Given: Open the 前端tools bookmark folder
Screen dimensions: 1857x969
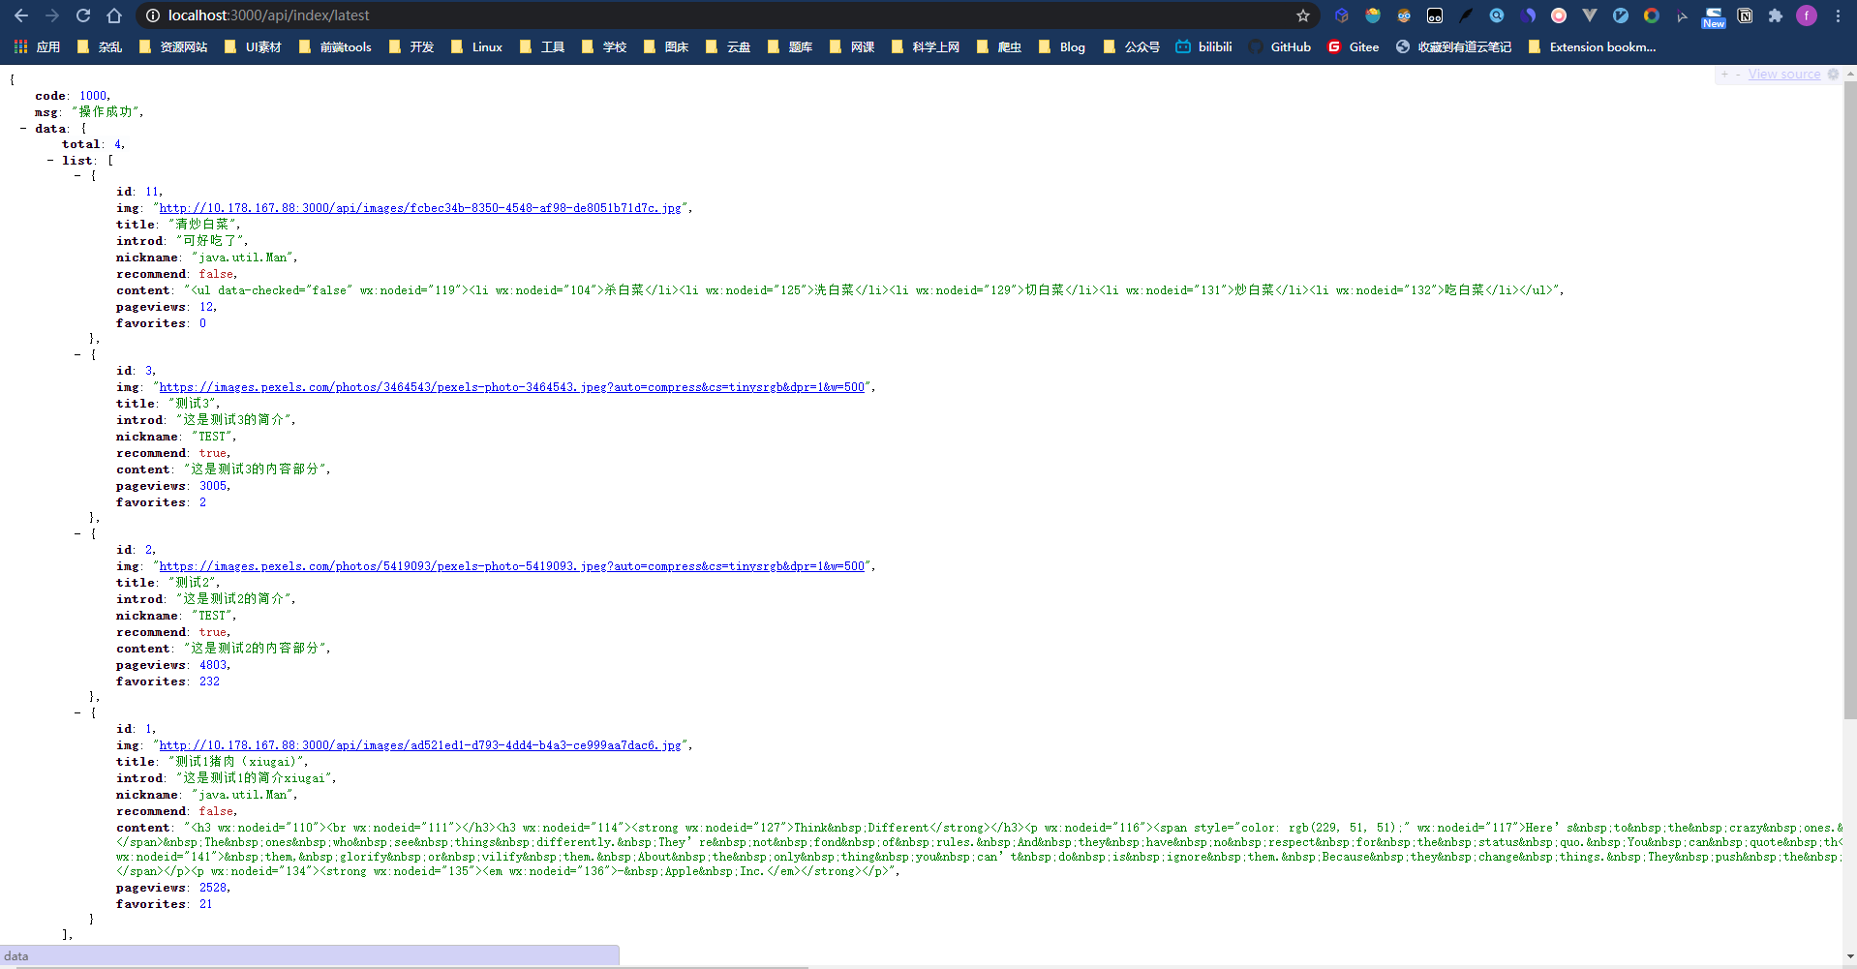Looking at the screenshot, I should pos(335,46).
